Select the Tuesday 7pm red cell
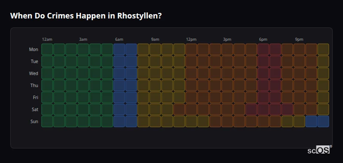 coord(275,61)
